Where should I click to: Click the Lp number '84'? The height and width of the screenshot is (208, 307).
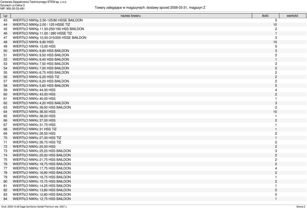[5, 199]
